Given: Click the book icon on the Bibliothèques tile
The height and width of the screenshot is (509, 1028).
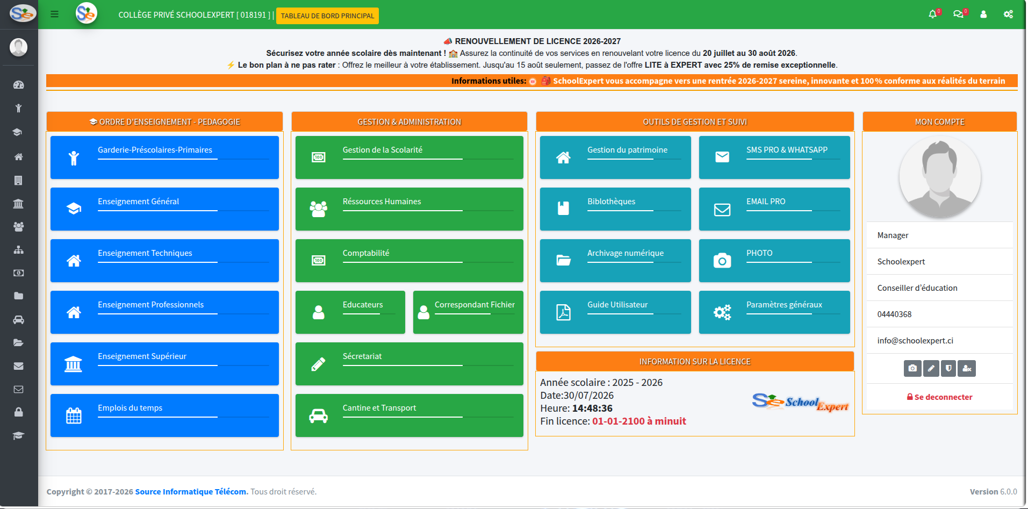Looking at the screenshot, I should pos(563,209).
